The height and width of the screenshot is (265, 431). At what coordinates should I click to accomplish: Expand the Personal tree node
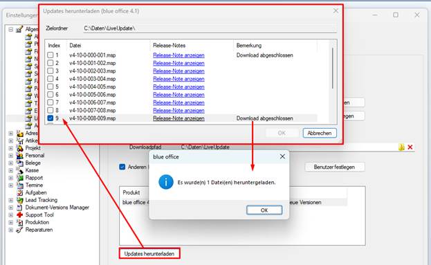pos(10,156)
